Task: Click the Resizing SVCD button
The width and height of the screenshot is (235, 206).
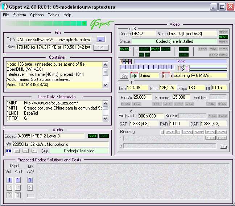Action: 199,132
